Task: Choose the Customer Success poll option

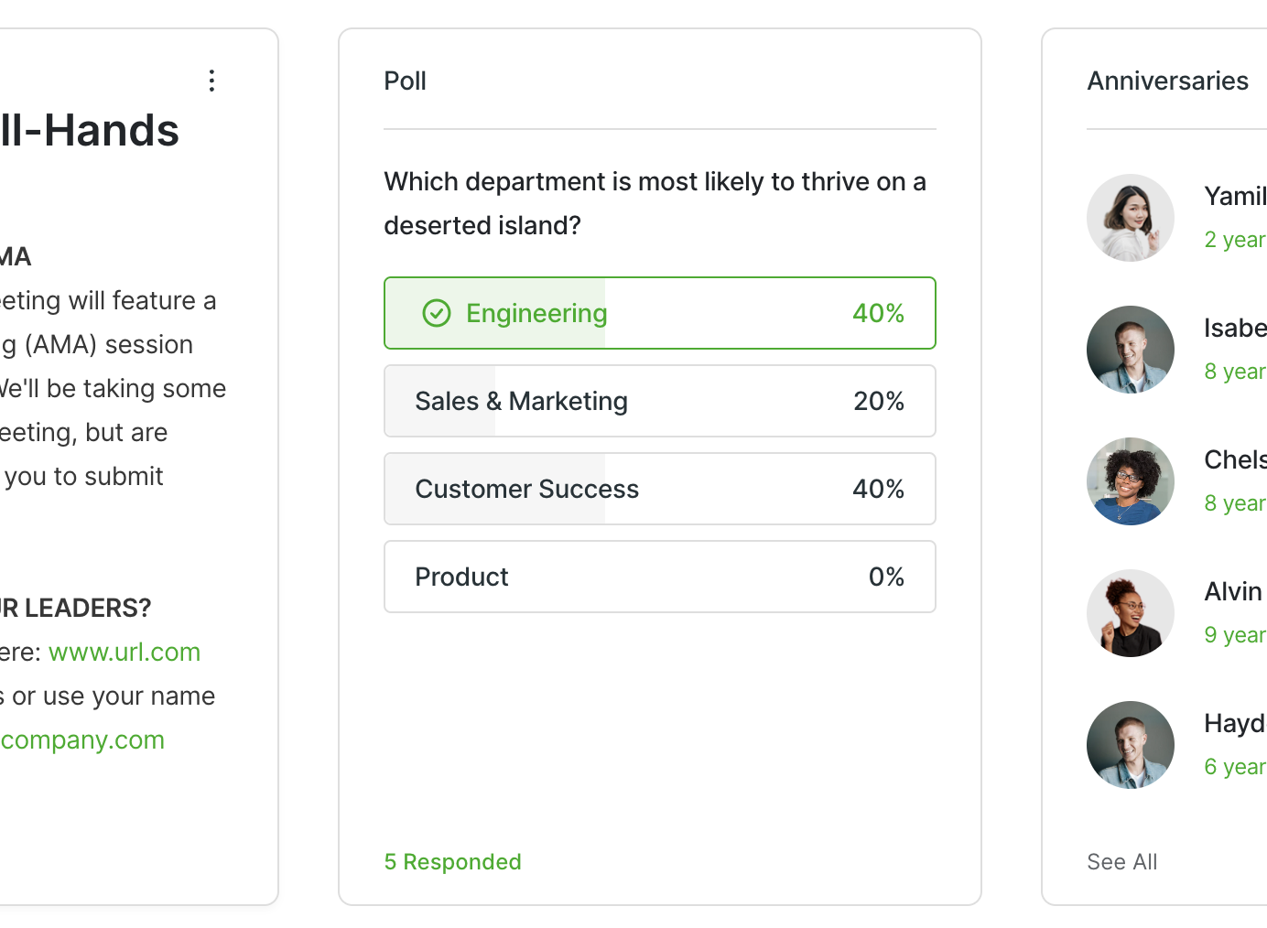Action: coord(659,489)
